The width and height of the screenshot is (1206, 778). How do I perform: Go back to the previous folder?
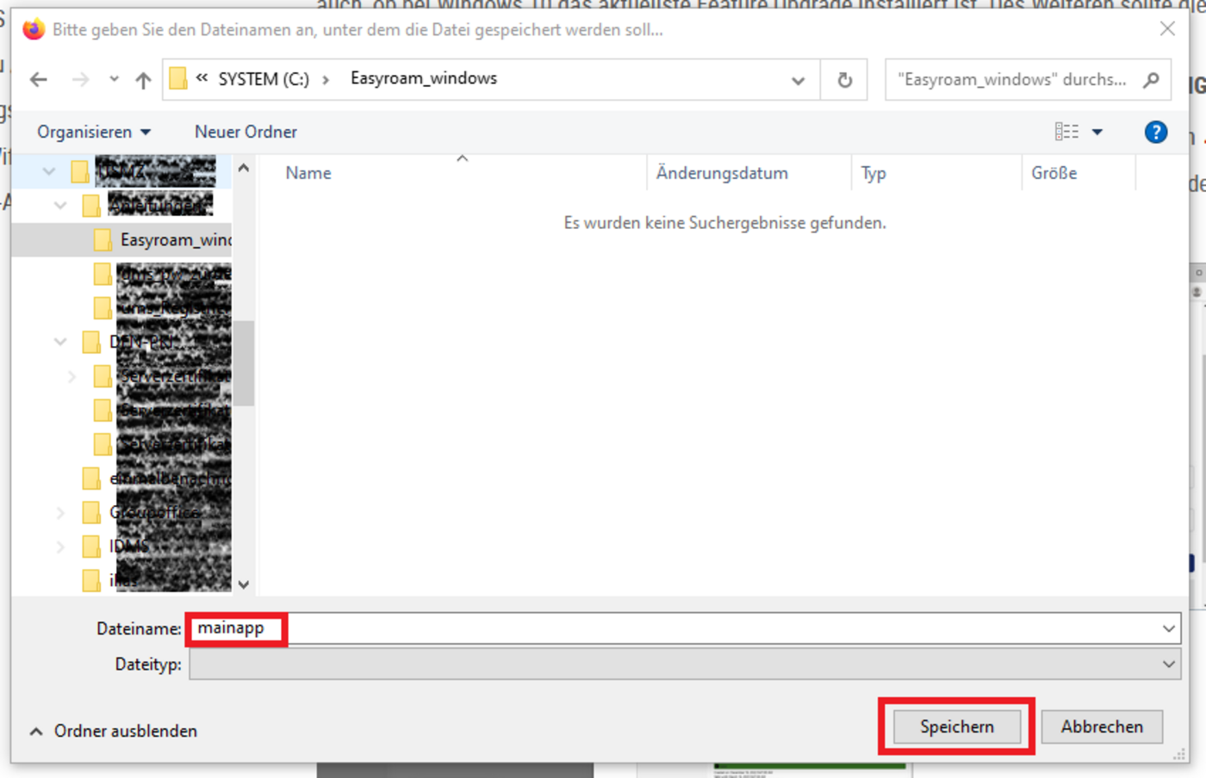39,80
